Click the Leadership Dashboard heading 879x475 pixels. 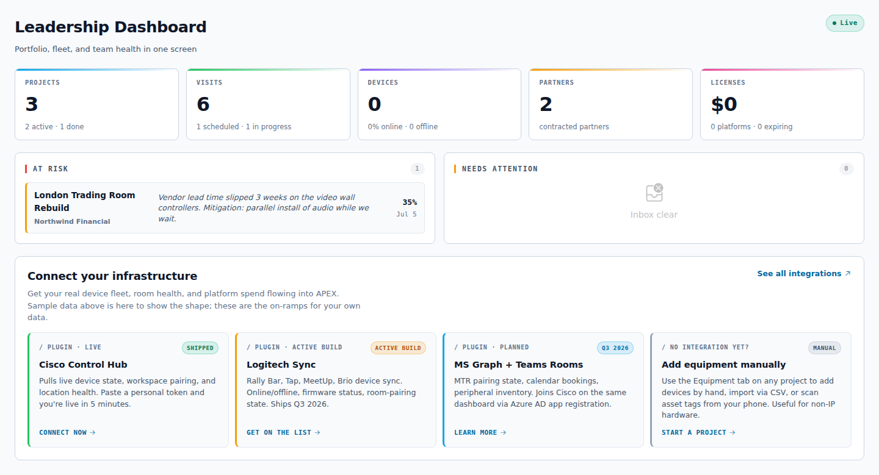click(110, 27)
